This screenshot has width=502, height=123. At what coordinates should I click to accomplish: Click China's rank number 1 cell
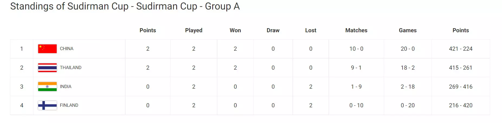pyautogui.click(x=22, y=49)
